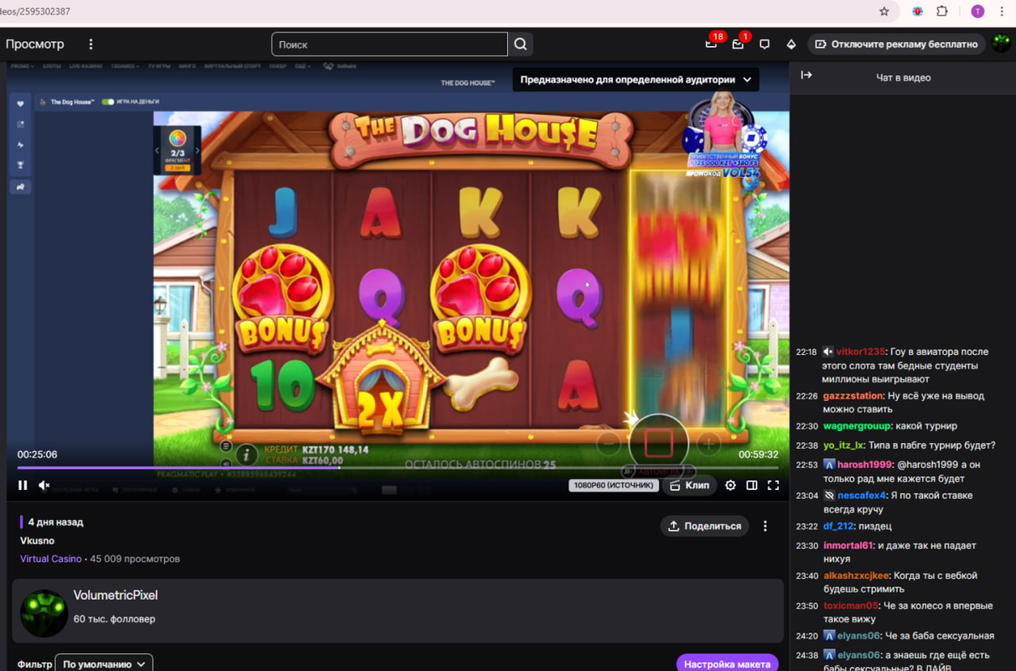Click the 2/3 fragment widget in the slot

177,150
